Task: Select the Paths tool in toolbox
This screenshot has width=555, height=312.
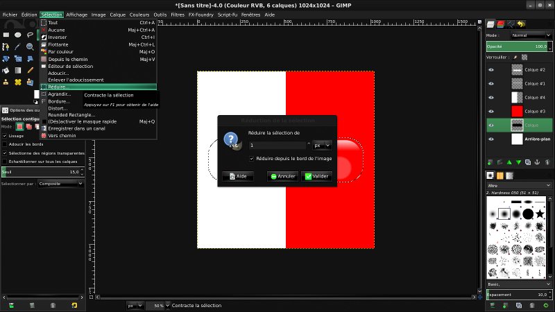Action: point(6,46)
